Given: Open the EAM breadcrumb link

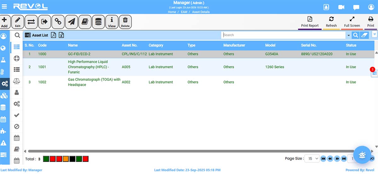Looking at the screenshot, I should coord(184,12).
